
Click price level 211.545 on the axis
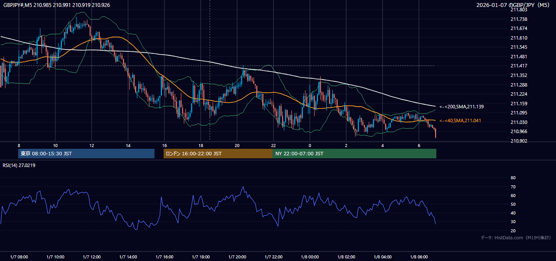click(x=519, y=47)
